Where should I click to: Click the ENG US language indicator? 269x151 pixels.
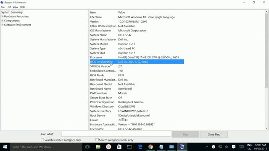pos(249,147)
